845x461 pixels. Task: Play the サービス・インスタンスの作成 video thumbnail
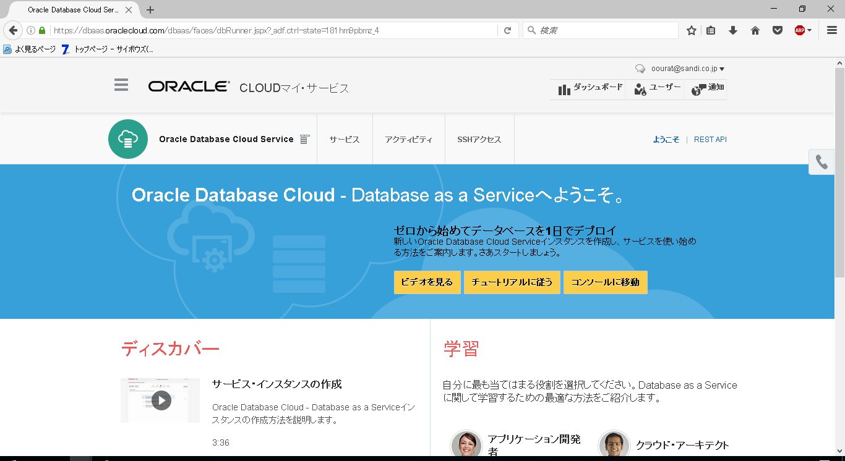160,400
